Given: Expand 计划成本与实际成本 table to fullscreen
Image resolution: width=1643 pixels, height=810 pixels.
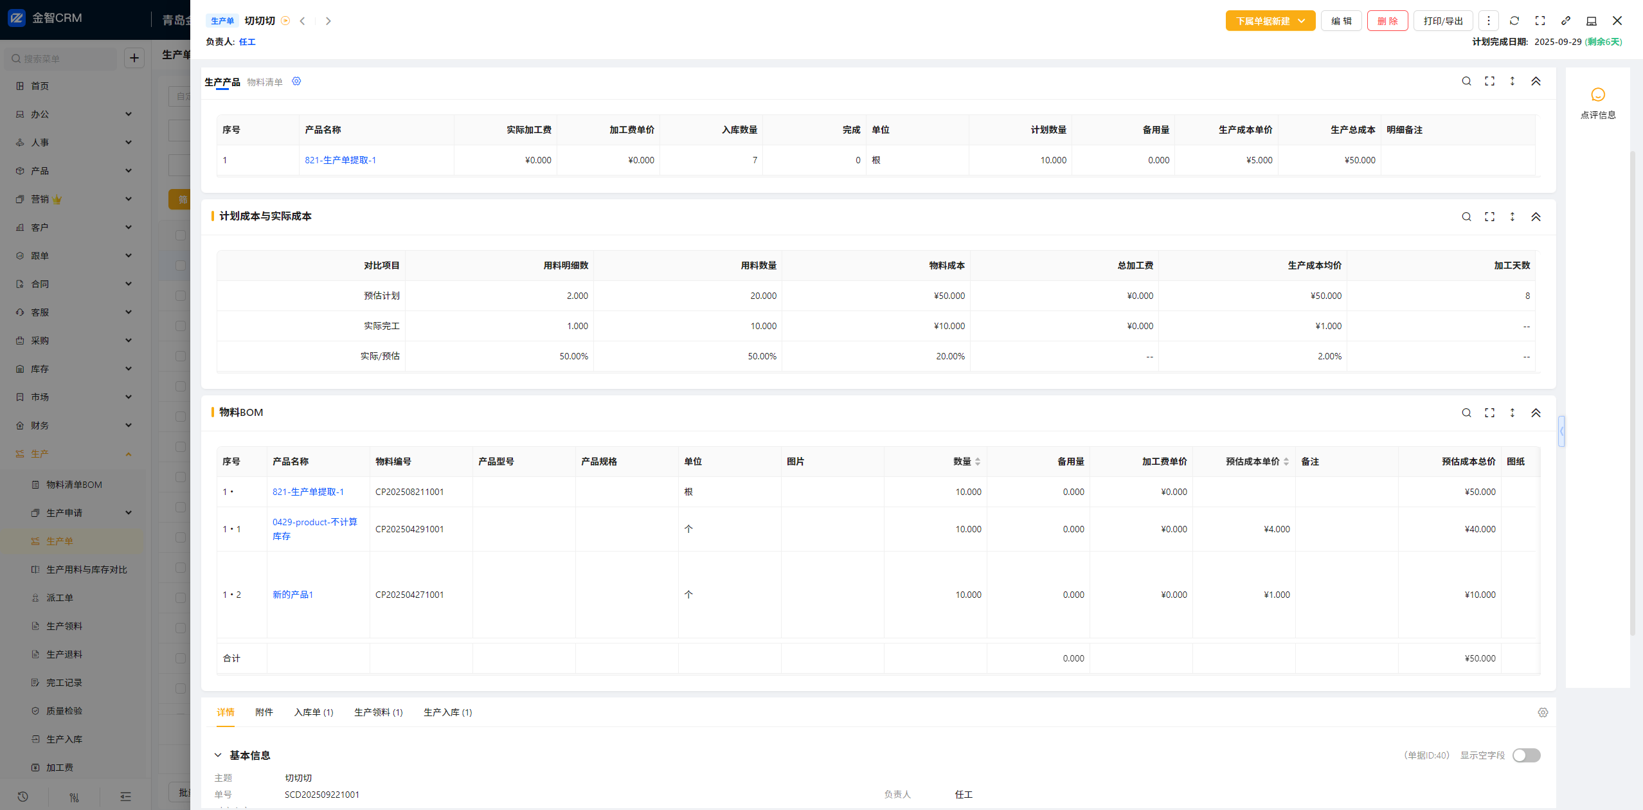Looking at the screenshot, I should click(x=1489, y=217).
